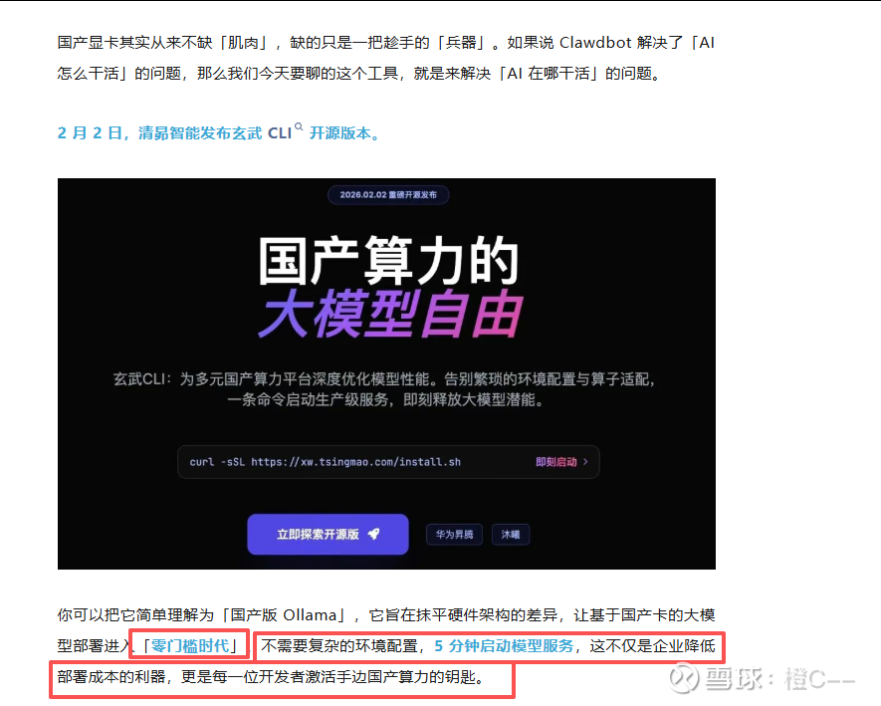Select the 沐曦 platform tag

[510, 535]
